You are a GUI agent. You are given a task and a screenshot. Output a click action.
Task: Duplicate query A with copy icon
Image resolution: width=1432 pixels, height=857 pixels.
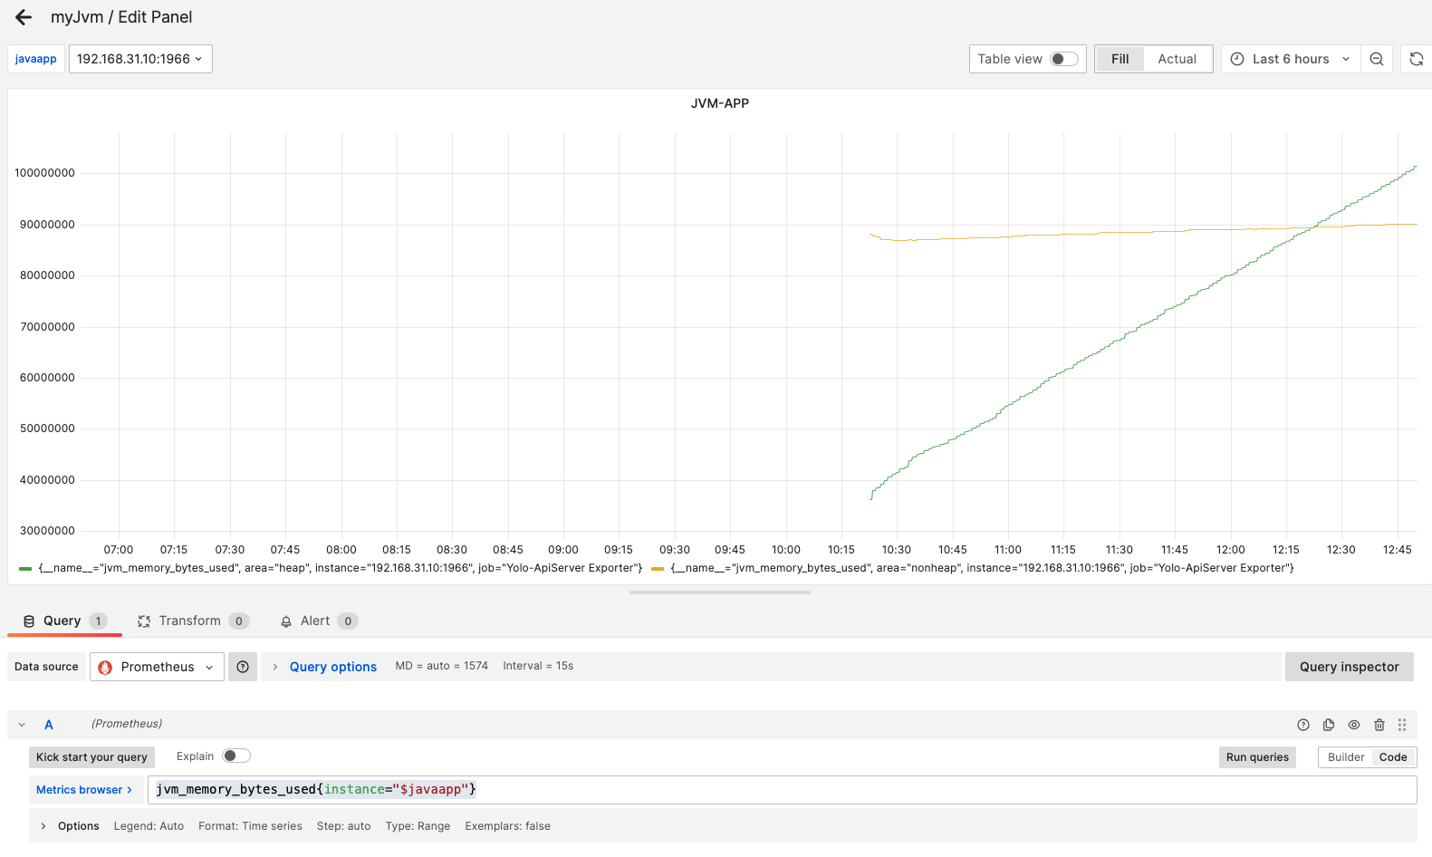coord(1329,725)
